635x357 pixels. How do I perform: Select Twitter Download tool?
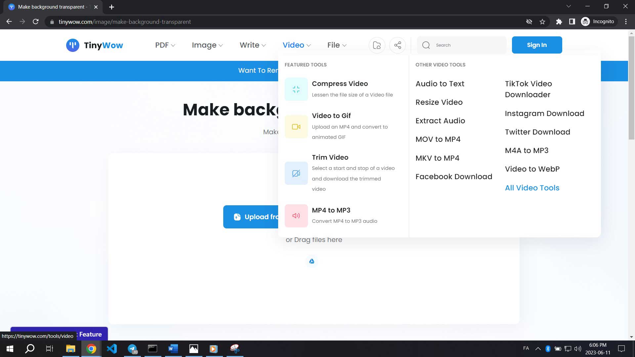point(537,132)
